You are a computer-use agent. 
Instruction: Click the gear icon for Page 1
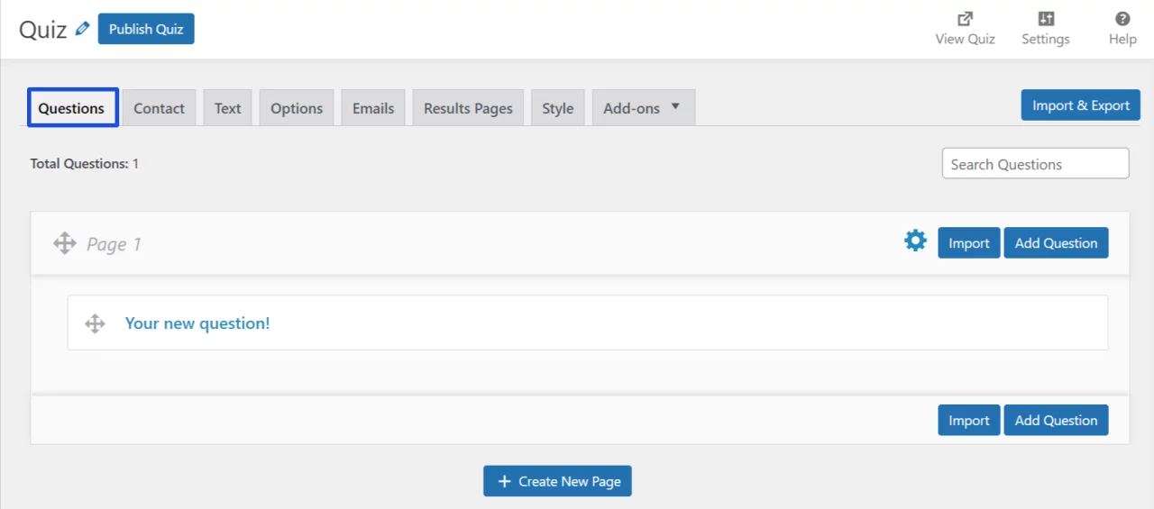click(915, 241)
